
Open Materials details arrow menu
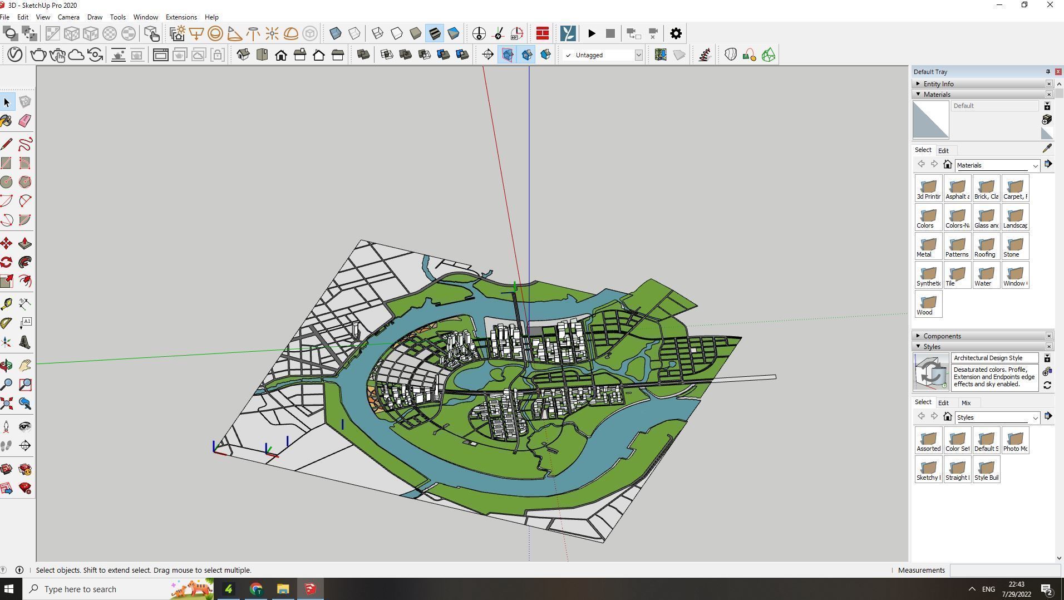pos(1048,164)
